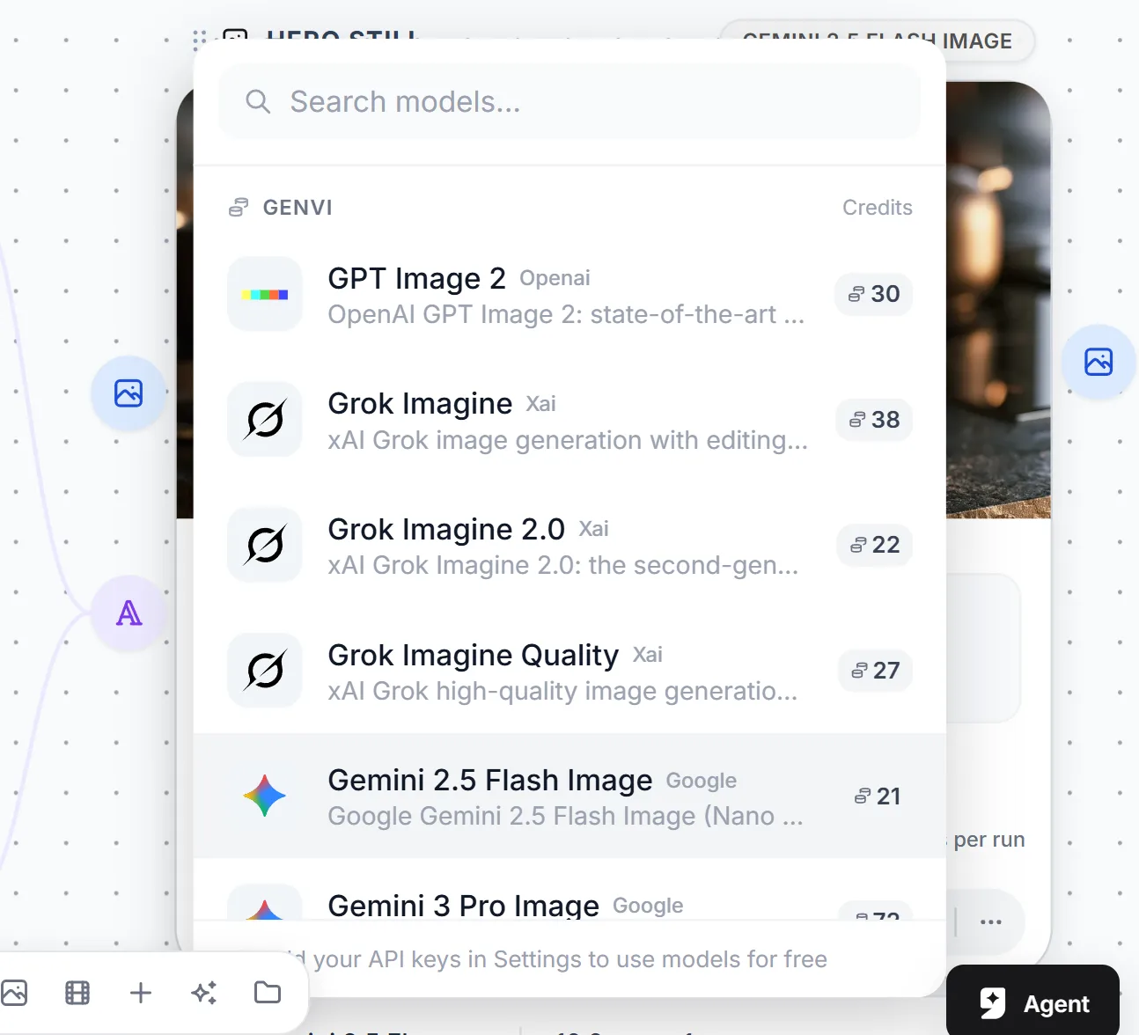Viewport: 1139px width, 1035px height.
Task: Click the 21 credits value
Action: 878,796
